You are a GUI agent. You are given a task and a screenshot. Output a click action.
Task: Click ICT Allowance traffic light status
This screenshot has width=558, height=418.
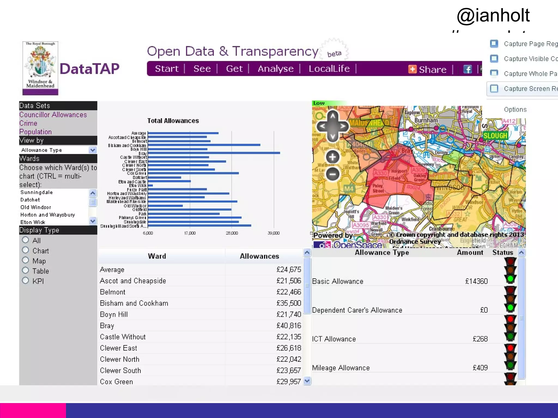pos(510,328)
